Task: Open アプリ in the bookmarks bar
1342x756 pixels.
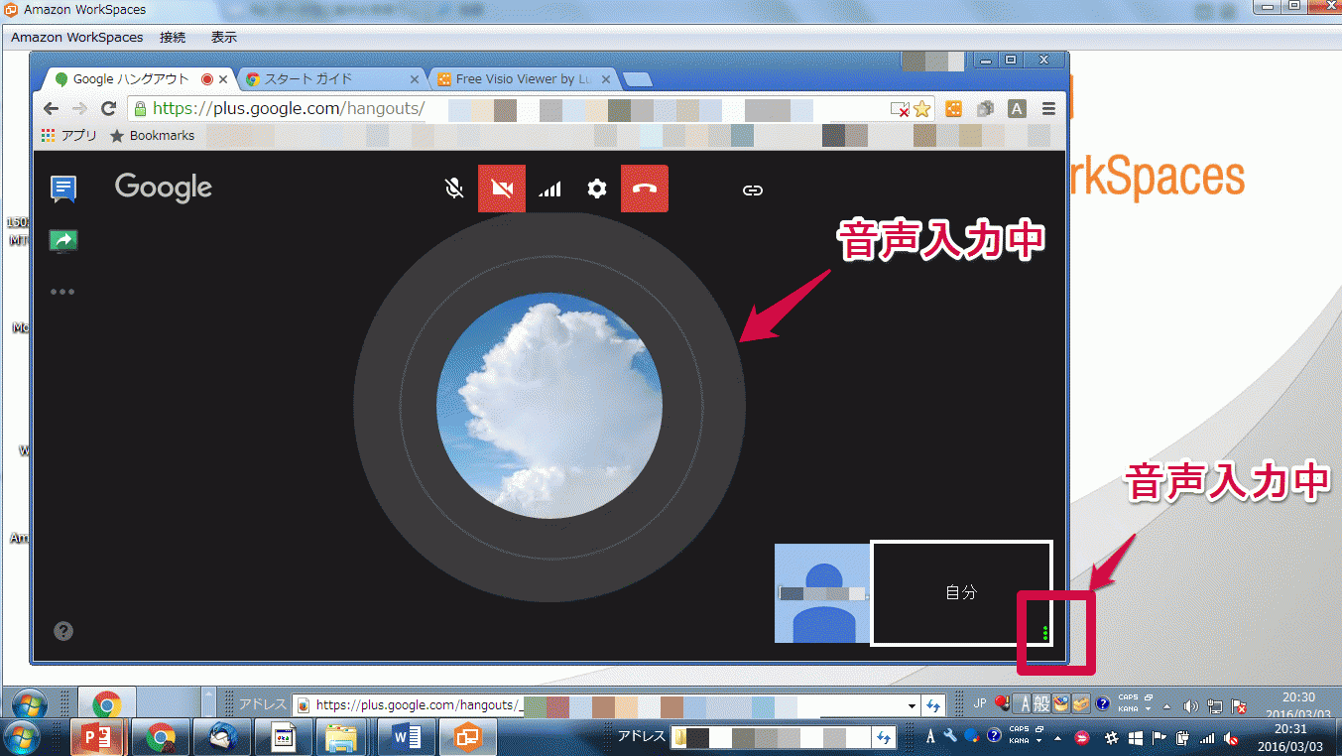Action: coord(69,135)
